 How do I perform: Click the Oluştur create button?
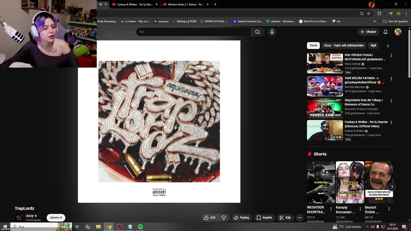368,32
